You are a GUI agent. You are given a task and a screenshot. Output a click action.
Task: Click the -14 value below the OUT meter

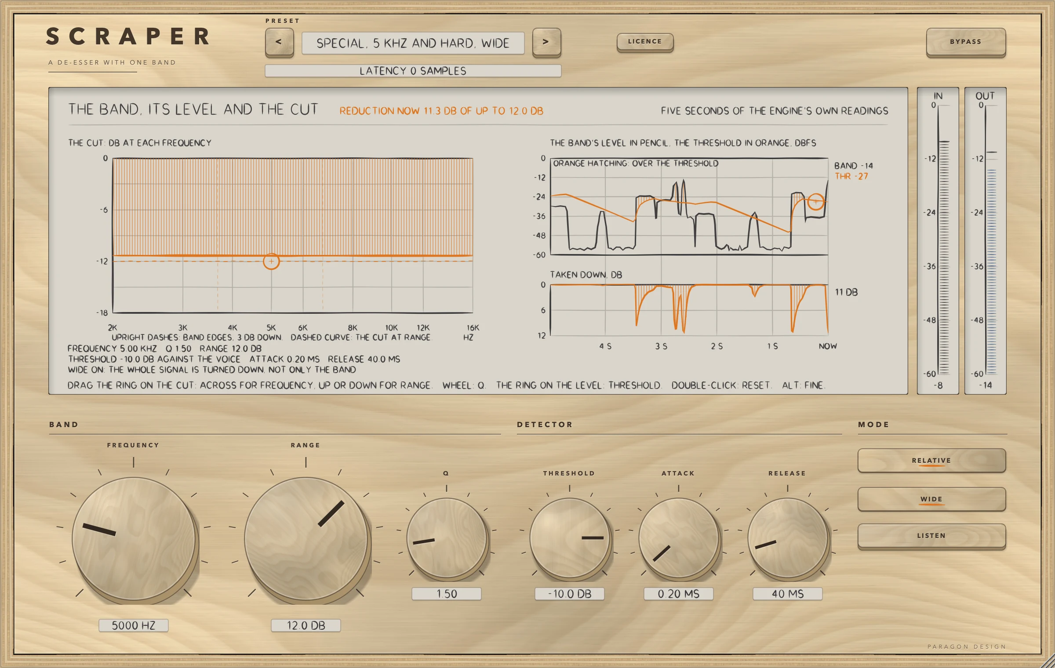(x=986, y=385)
